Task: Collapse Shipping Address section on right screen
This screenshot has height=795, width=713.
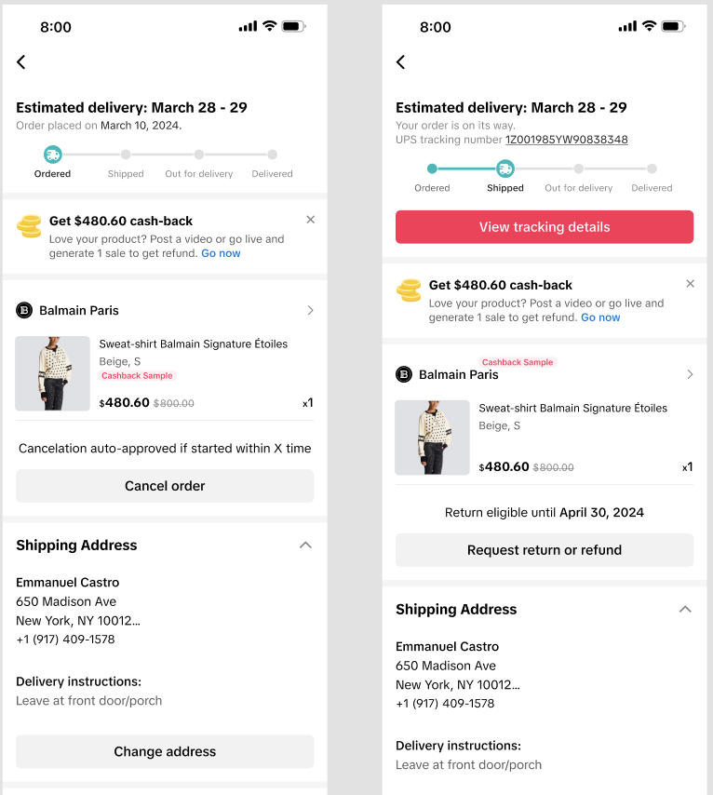Action: coord(685,610)
